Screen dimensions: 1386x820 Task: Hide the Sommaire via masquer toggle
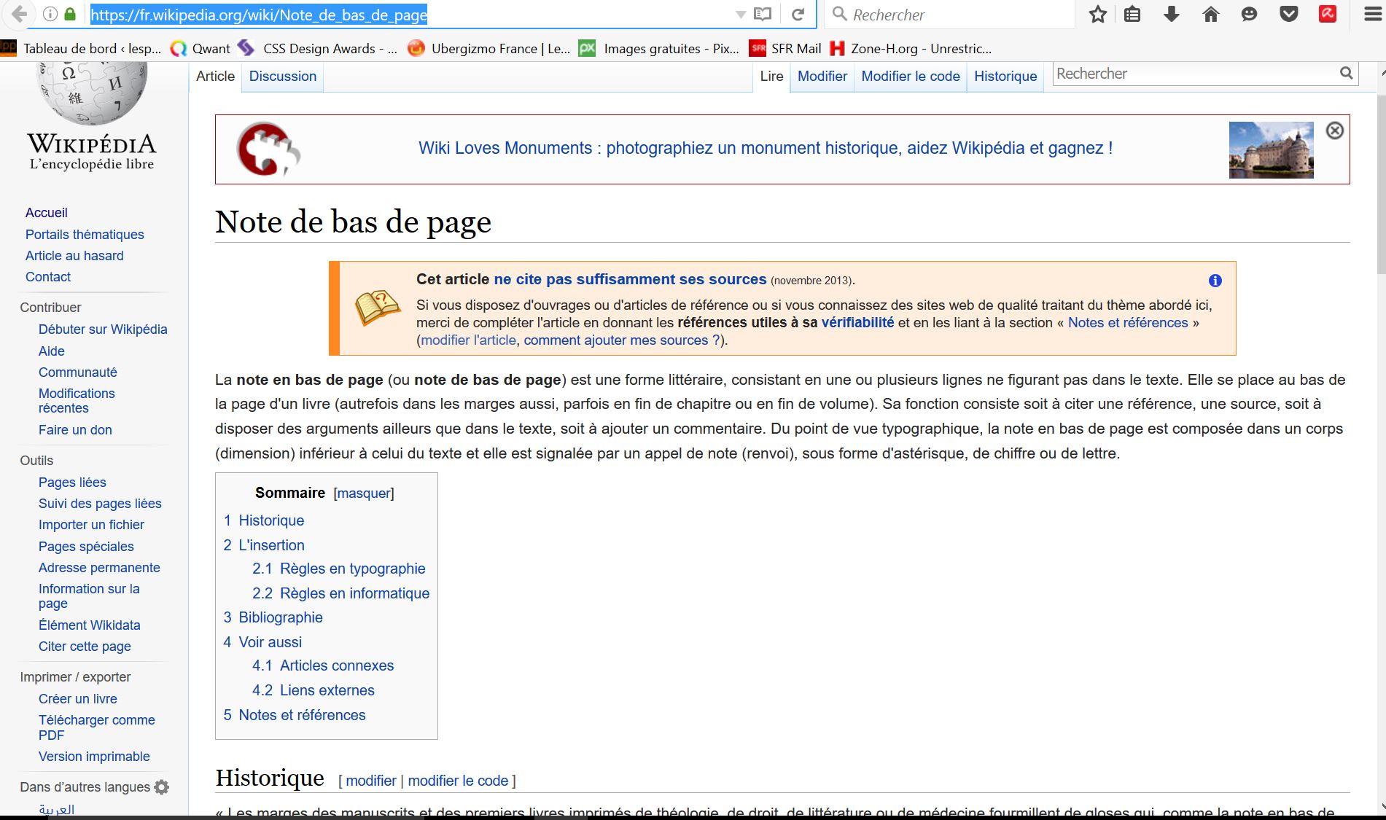364,493
